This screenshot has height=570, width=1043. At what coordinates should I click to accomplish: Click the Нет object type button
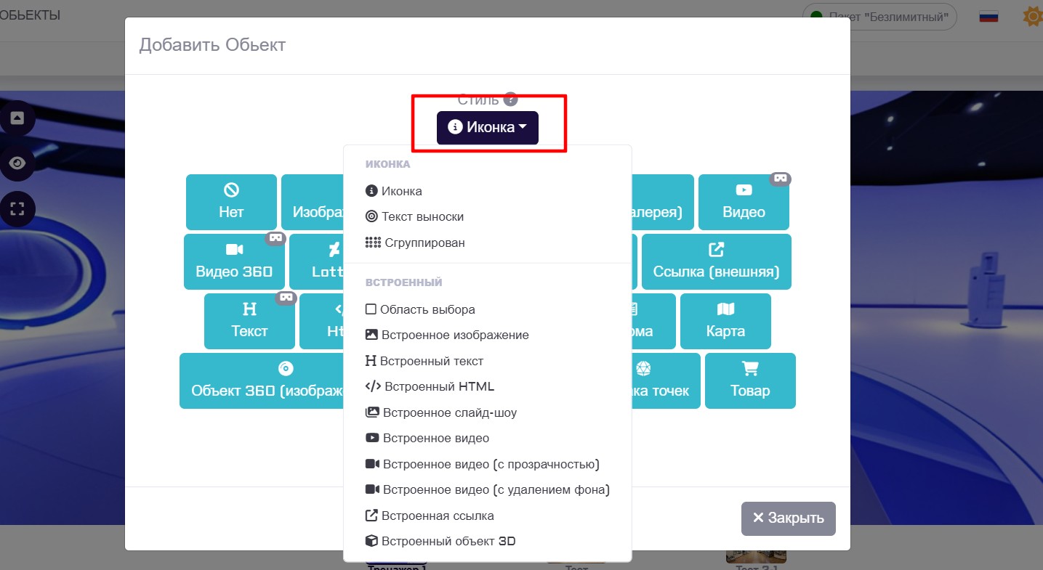coord(231,202)
